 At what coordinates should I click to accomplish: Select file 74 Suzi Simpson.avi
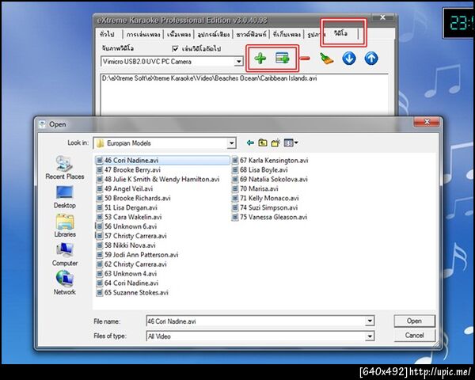tap(264, 207)
